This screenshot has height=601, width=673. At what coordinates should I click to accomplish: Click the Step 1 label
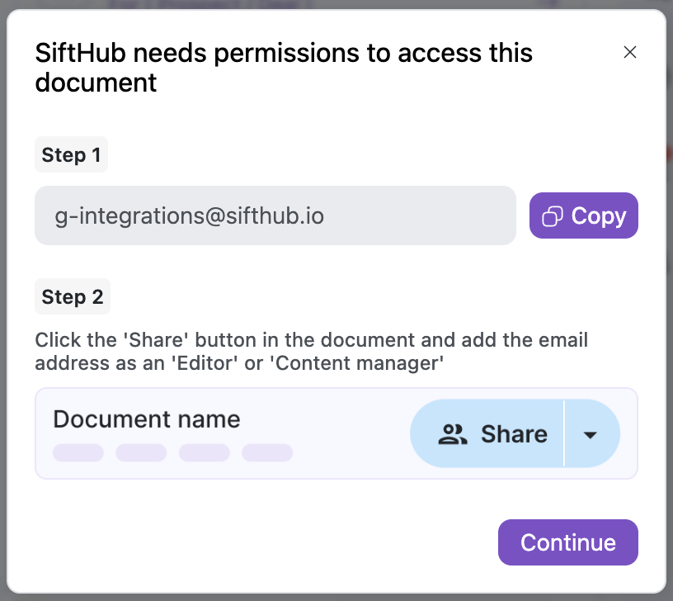[71, 155]
